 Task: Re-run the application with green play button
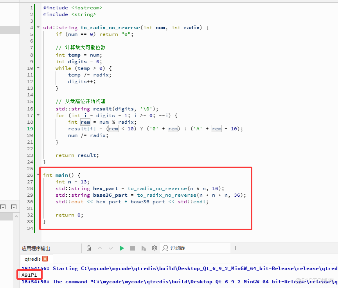pos(122,248)
